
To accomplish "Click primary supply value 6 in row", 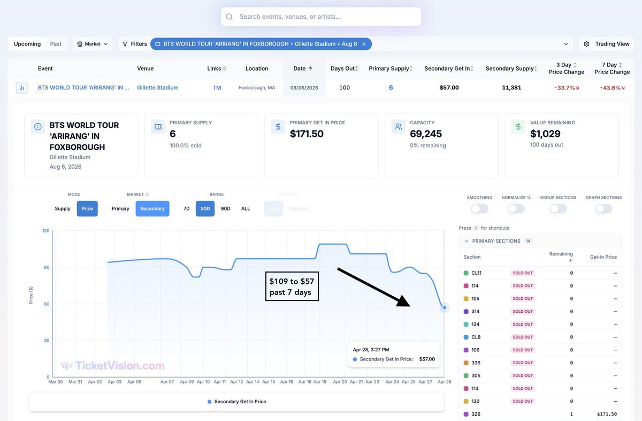I will 391,87.
